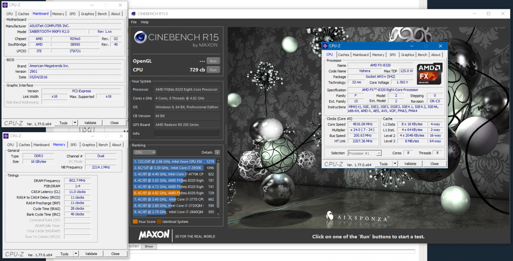The image size is (513, 261).
Task: Expand Tools dropdown arrow in CPU-Z over Cinebench
Action: pos(395,164)
